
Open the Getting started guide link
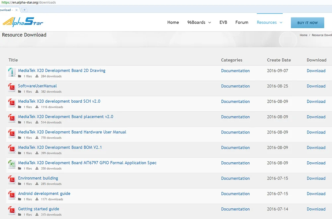pos(39,209)
